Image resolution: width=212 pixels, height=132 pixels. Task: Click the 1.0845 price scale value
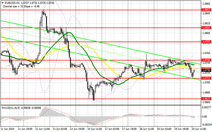tap(206, 13)
